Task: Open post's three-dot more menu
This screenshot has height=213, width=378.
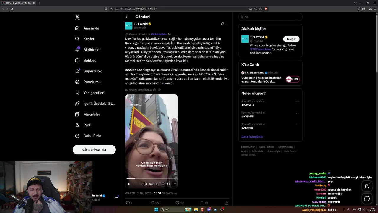Action: point(228,24)
